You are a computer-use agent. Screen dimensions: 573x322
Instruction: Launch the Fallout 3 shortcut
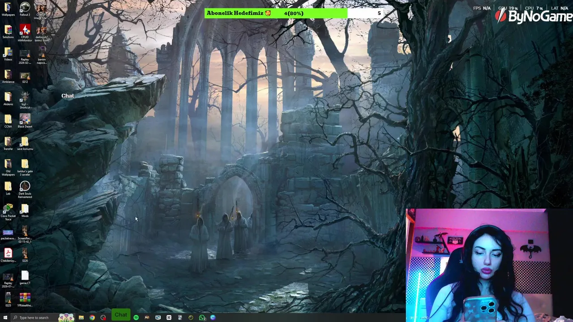click(25, 9)
